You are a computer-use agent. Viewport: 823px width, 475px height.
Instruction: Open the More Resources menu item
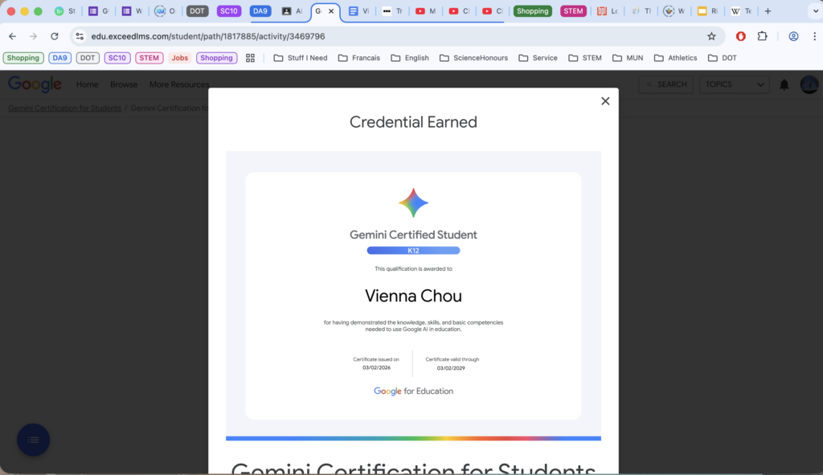coord(179,84)
